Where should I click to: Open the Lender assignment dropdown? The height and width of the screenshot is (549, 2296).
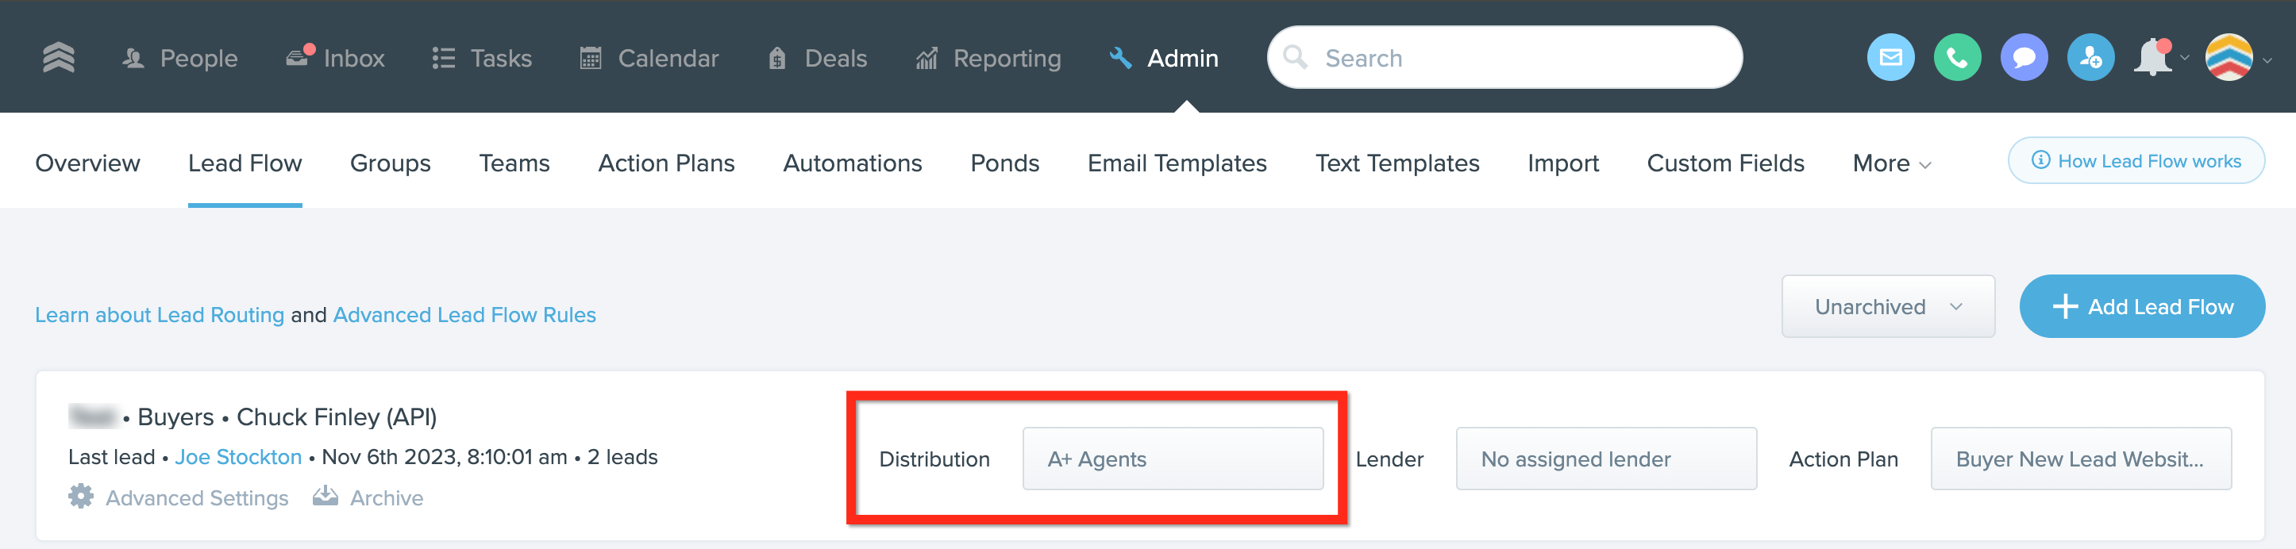tap(1605, 459)
